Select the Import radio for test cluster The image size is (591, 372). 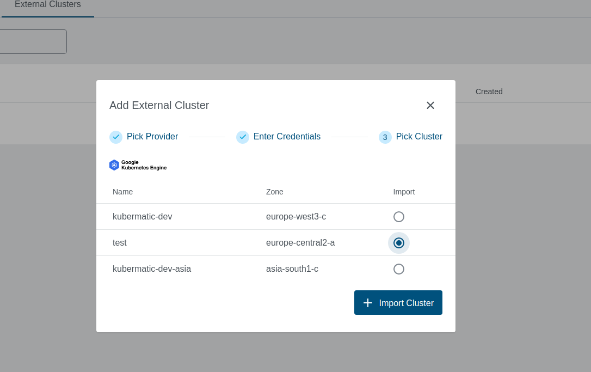coord(399,243)
